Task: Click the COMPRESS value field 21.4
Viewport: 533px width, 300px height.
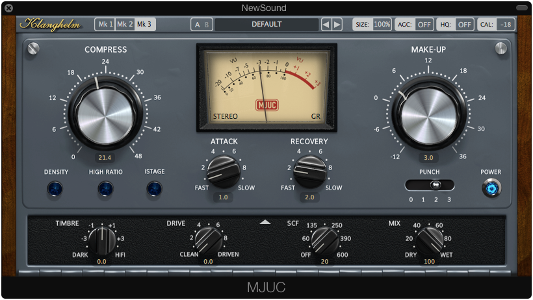Action: tap(105, 157)
